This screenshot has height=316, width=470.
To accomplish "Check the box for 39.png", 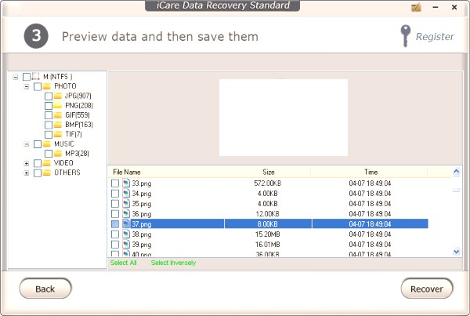I will coord(115,245).
